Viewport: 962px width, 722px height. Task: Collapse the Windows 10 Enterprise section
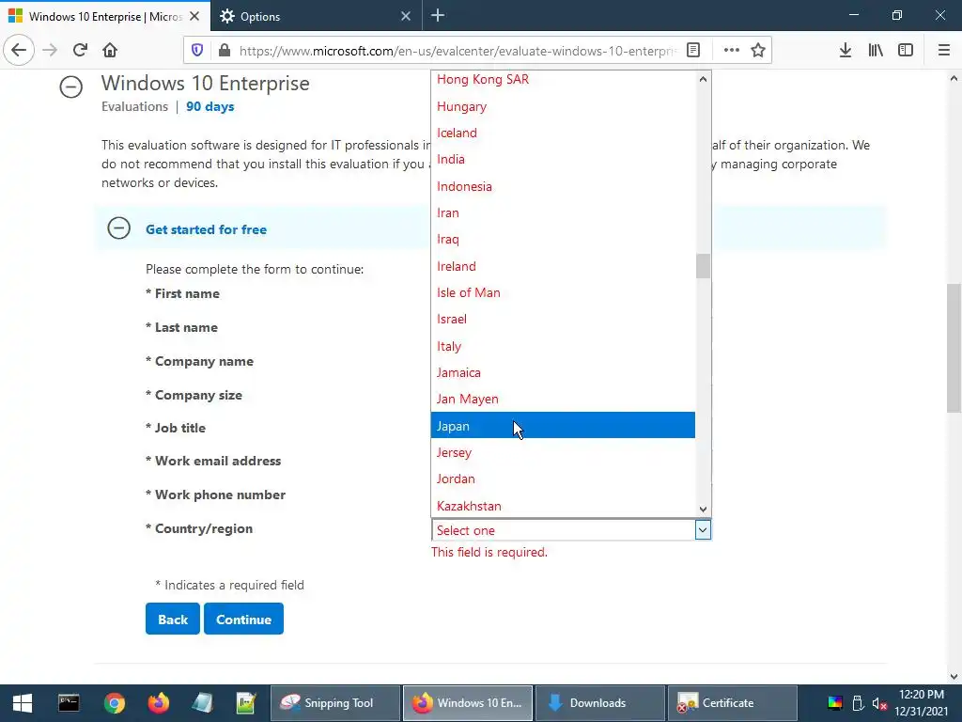click(x=71, y=86)
